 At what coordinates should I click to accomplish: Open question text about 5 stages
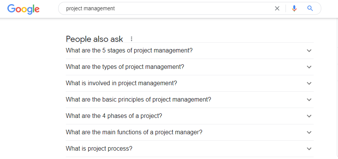click(129, 50)
